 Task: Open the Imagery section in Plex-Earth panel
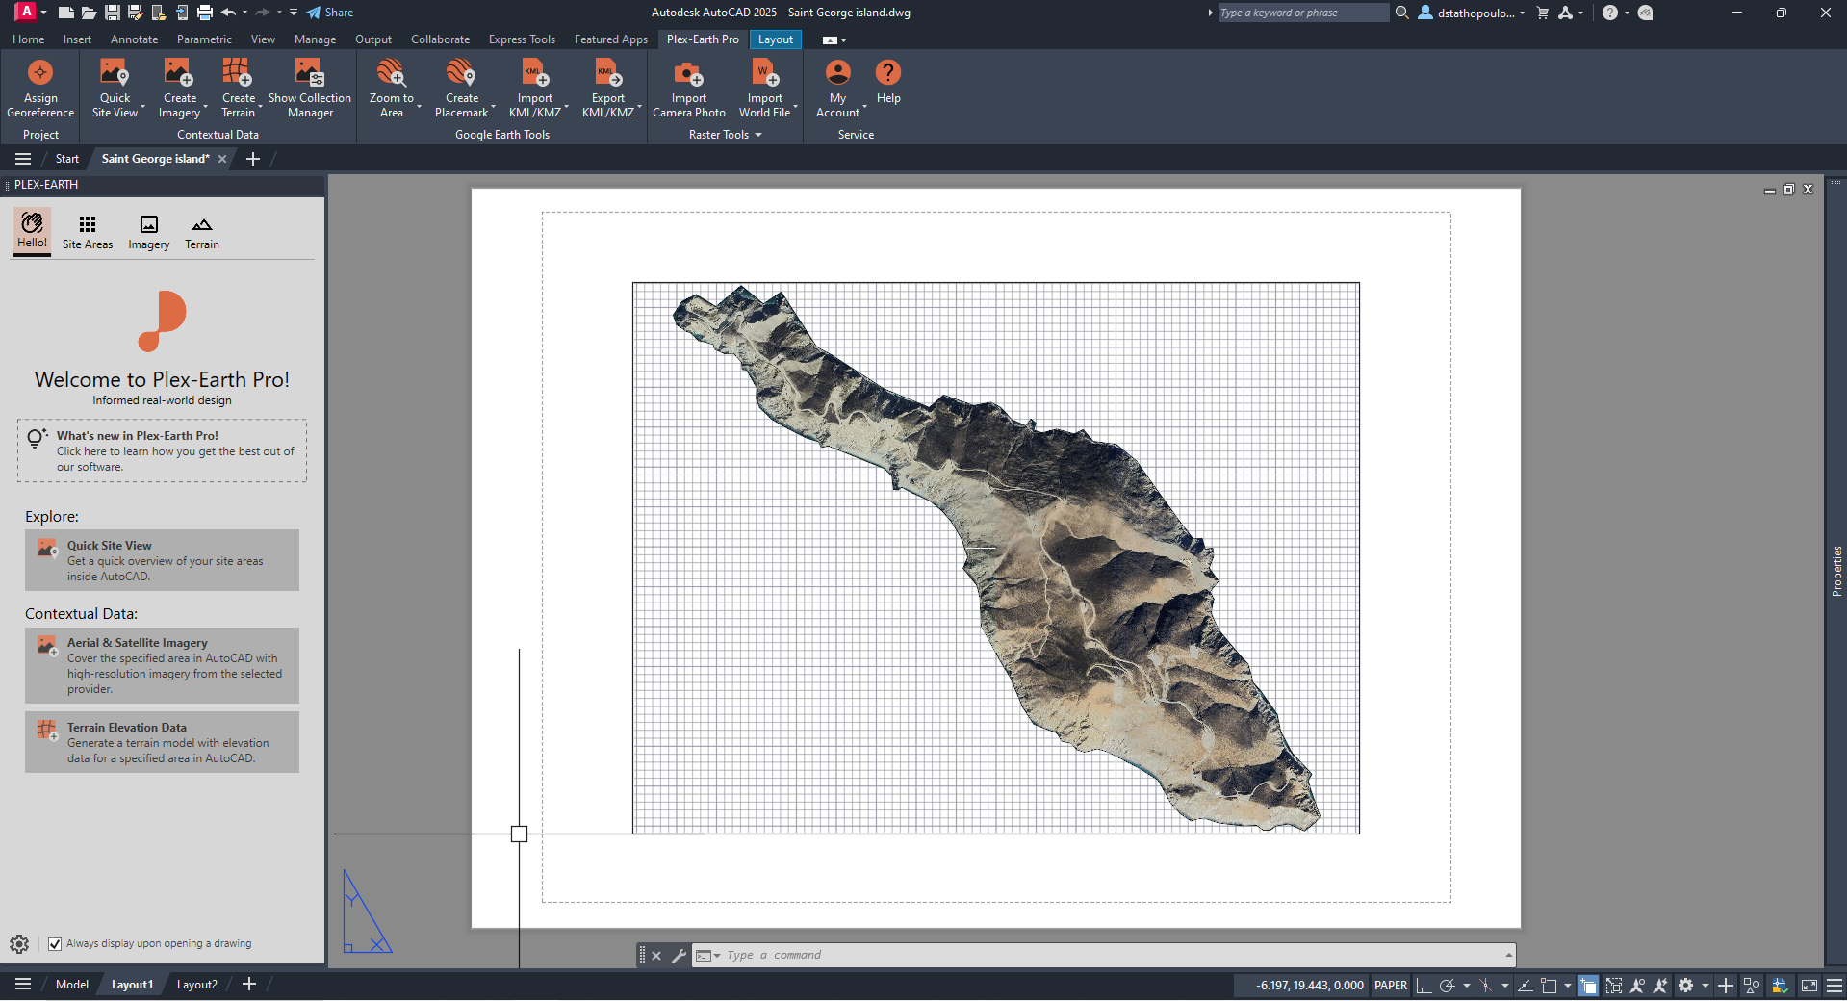149,233
